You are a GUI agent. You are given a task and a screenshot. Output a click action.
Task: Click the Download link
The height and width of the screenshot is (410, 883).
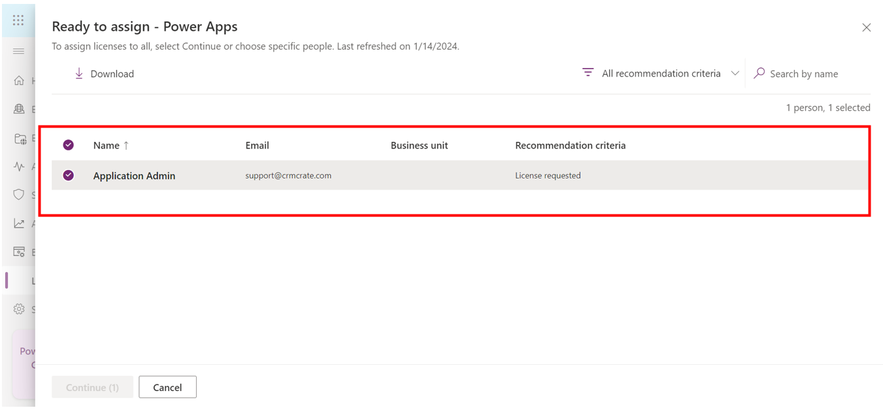103,73
